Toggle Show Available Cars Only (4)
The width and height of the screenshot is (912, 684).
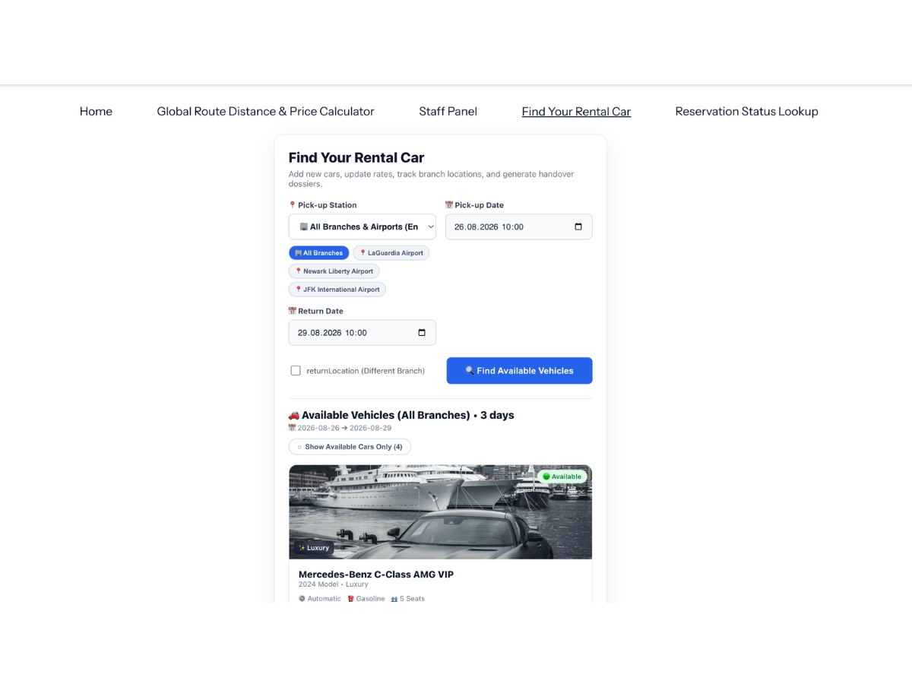click(350, 447)
